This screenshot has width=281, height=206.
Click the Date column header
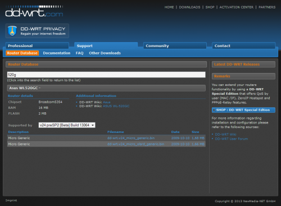click(x=175, y=132)
